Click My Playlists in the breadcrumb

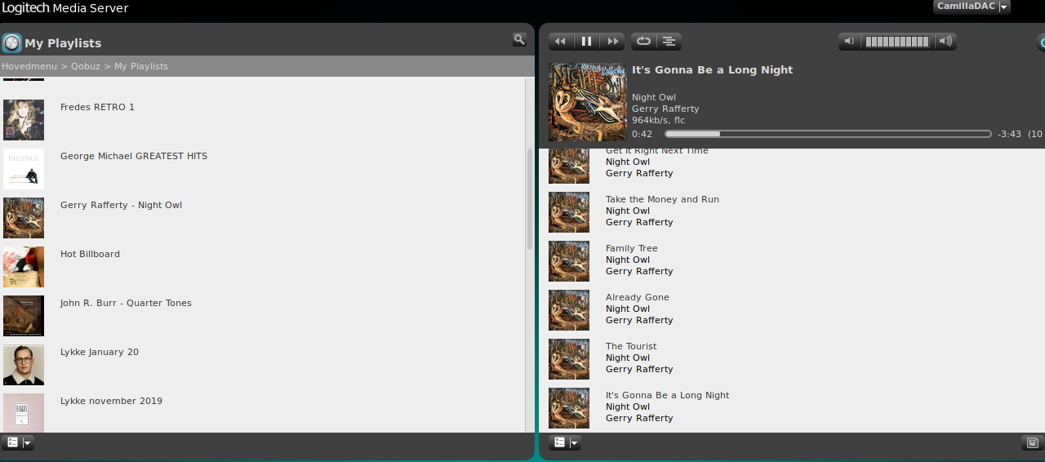(141, 66)
